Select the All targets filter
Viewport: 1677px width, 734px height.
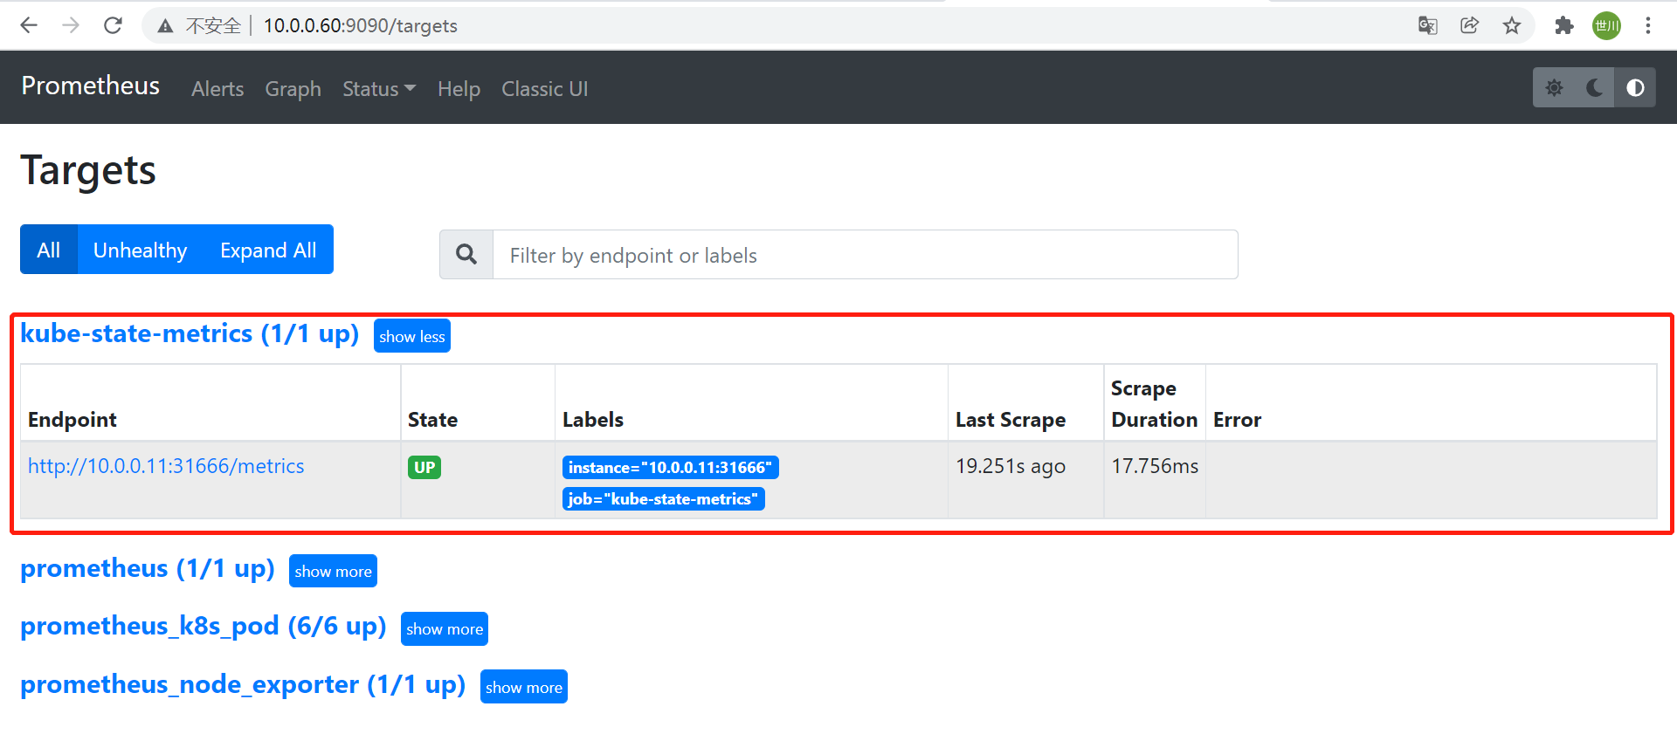tap(49, 250)
